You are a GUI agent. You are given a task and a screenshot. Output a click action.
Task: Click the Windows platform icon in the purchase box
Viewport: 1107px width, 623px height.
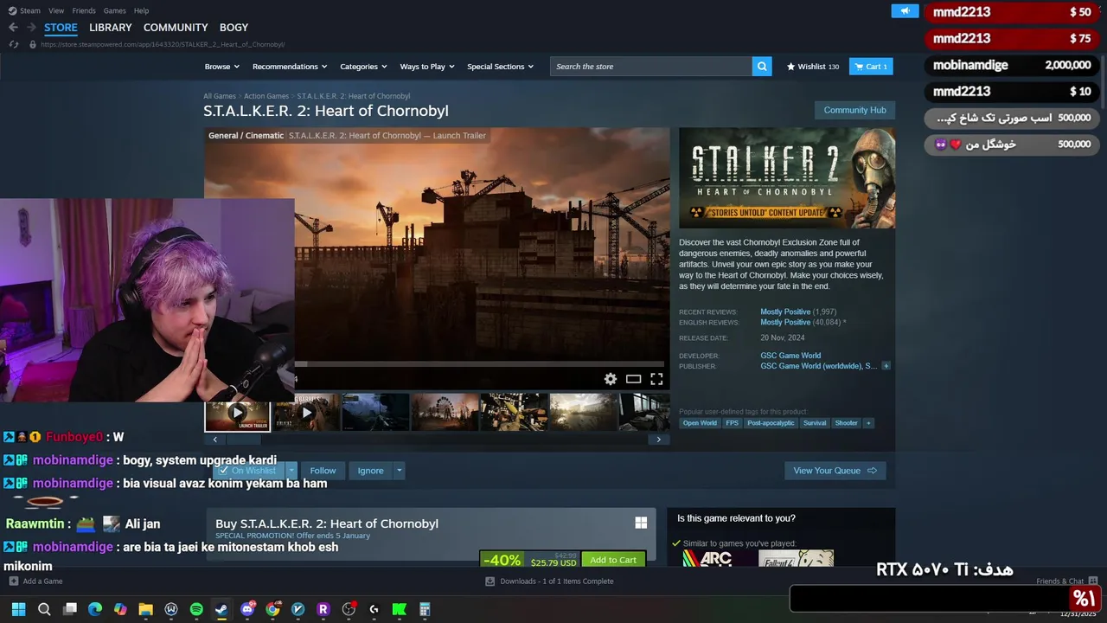[x=641, y=523]
